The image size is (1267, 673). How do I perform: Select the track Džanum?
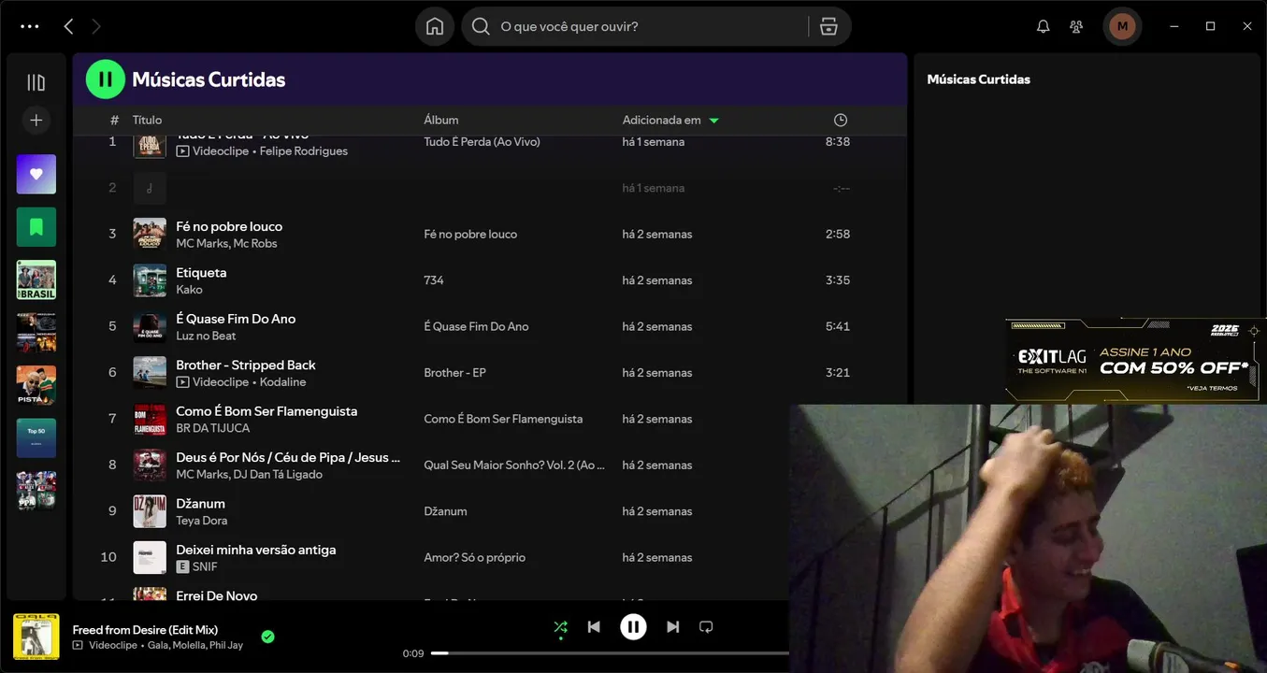click(x=200, y=503)
